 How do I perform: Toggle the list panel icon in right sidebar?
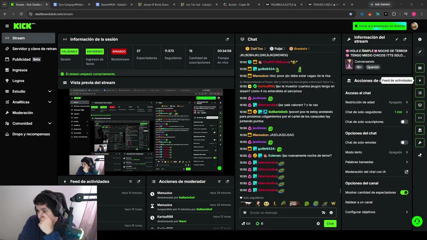pos(420,93)
